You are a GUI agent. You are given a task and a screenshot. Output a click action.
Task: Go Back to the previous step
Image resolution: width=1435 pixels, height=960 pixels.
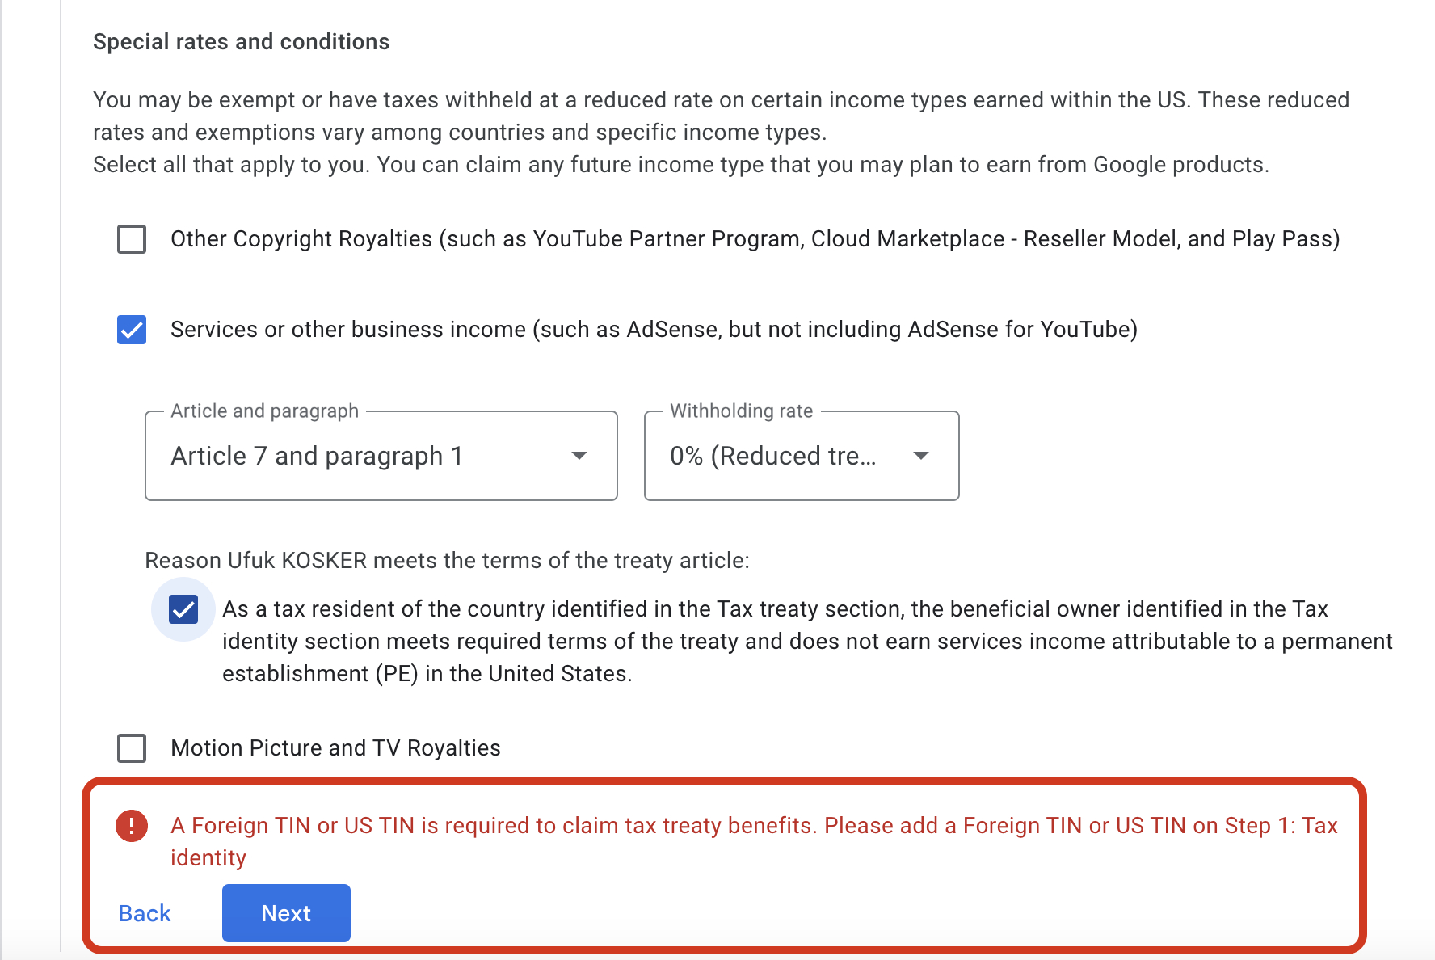[x=145, y=913]
